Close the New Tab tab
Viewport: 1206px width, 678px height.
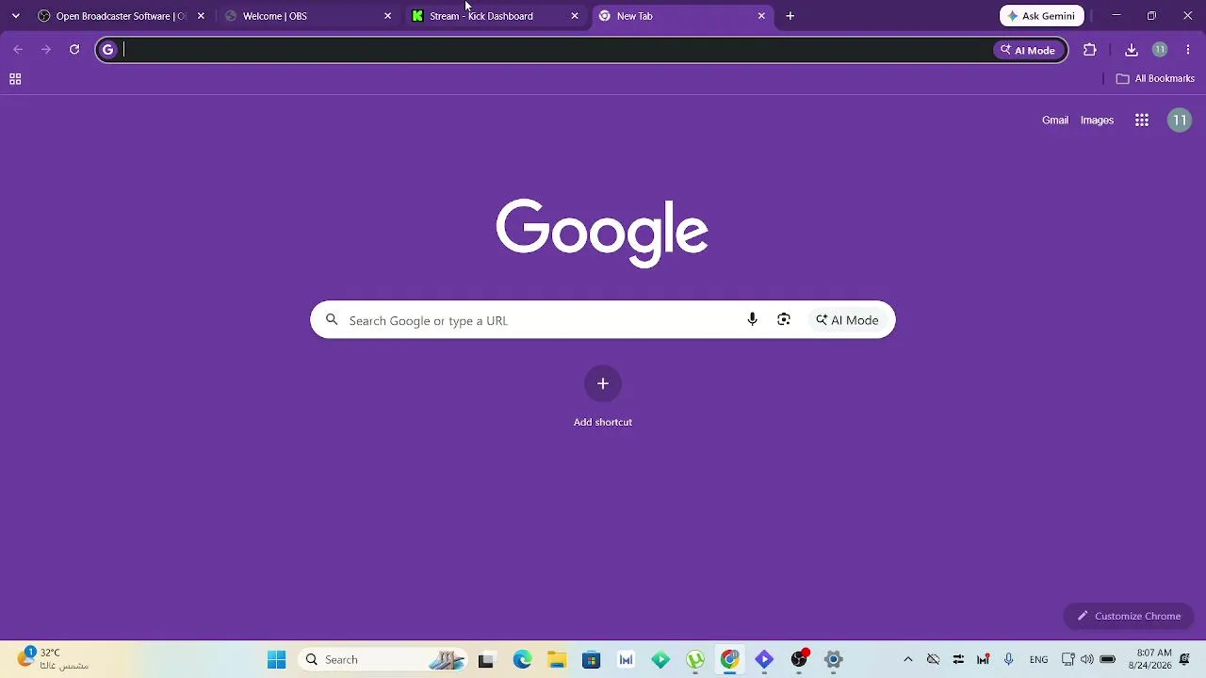coord(761,16)
